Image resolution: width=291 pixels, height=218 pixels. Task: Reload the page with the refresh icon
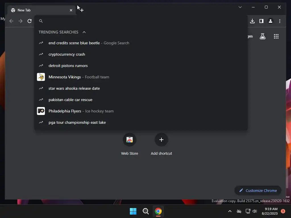click(30, 21)
